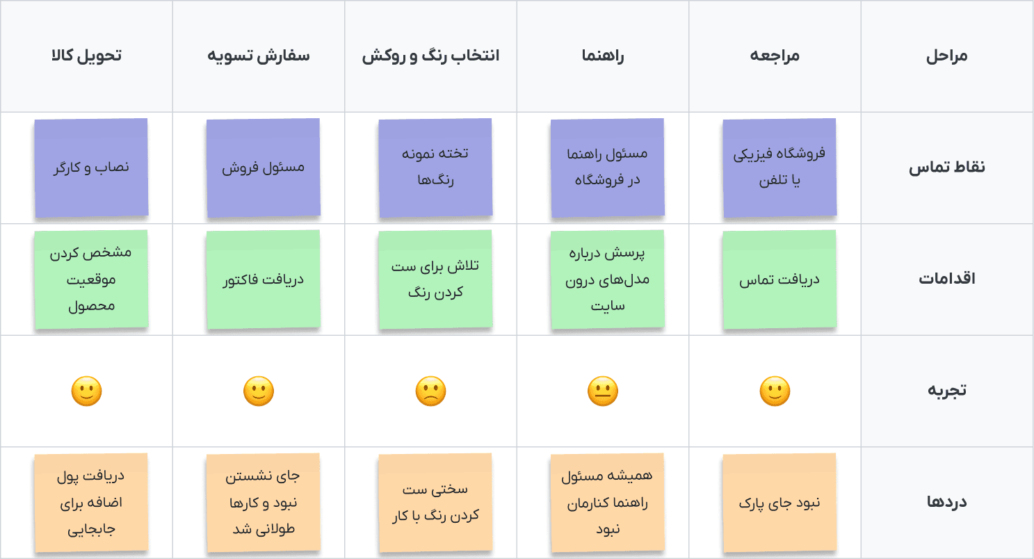Select the purple note مسئول راهنما در فروشگاه

[607, 168]
